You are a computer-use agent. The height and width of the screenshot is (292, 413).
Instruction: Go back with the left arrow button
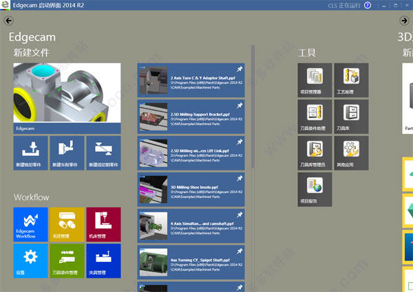(9, 21)
